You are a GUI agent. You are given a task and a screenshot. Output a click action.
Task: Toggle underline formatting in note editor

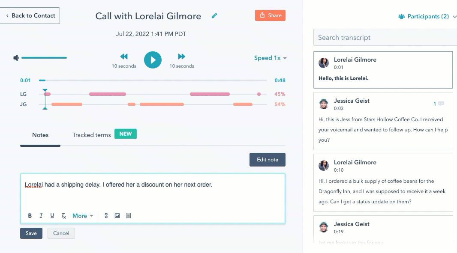[x=52, y=216]
